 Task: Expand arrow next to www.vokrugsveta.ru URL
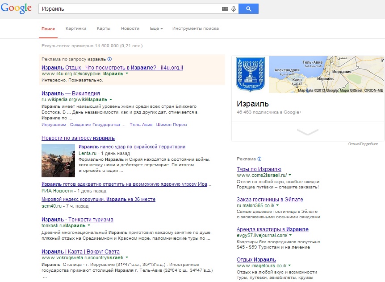(127, 257)
